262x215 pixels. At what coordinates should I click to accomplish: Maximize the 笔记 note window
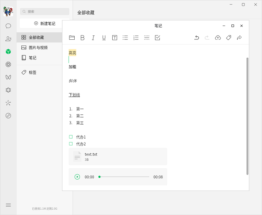233,26
